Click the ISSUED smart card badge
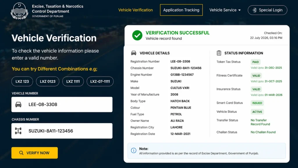The width and height of the screenshot is (298, 168). pos(257,103)
